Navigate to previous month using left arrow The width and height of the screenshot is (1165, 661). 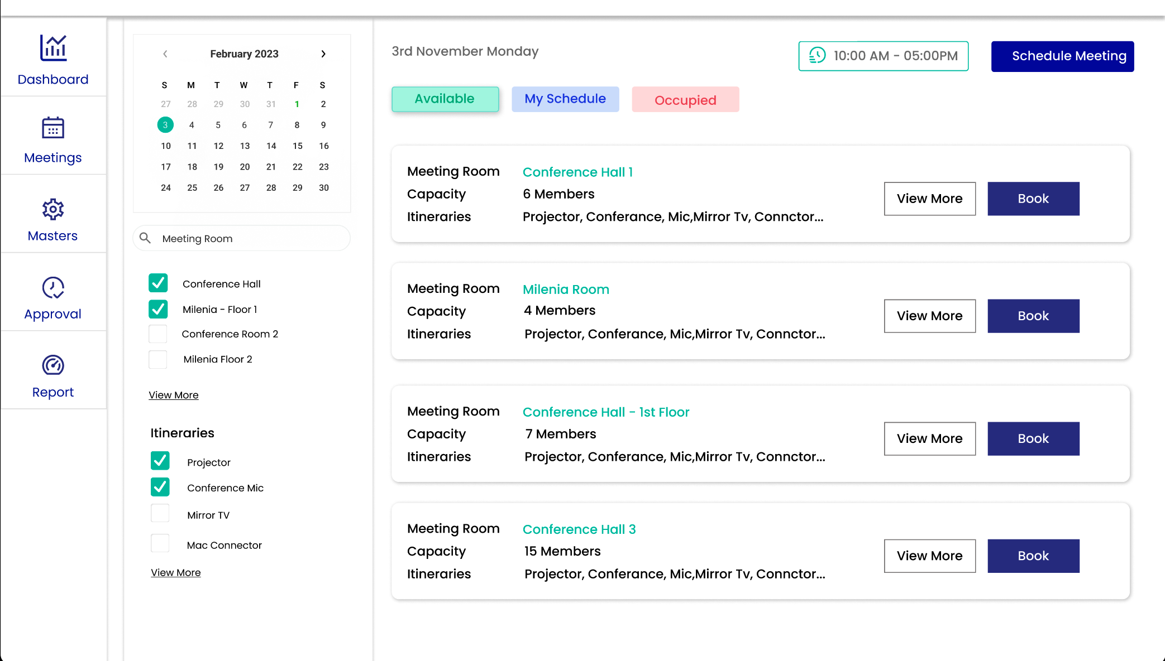pos(166,54)
